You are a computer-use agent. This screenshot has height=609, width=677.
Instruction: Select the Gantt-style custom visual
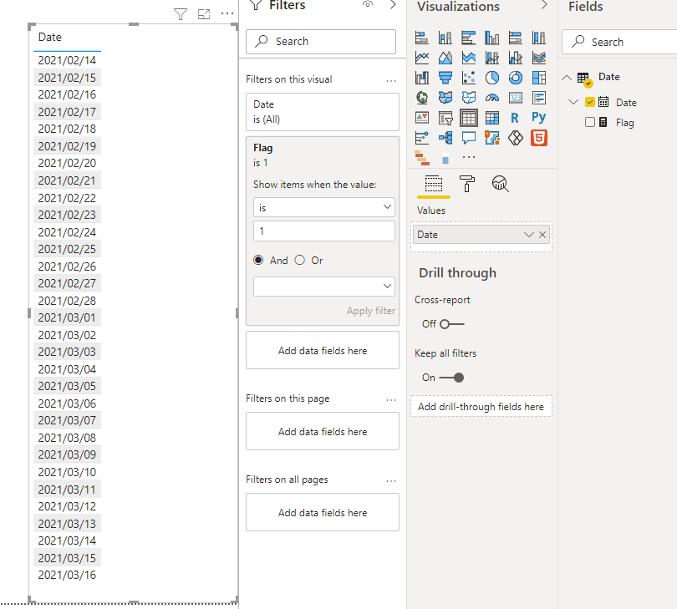click(422, 158)
